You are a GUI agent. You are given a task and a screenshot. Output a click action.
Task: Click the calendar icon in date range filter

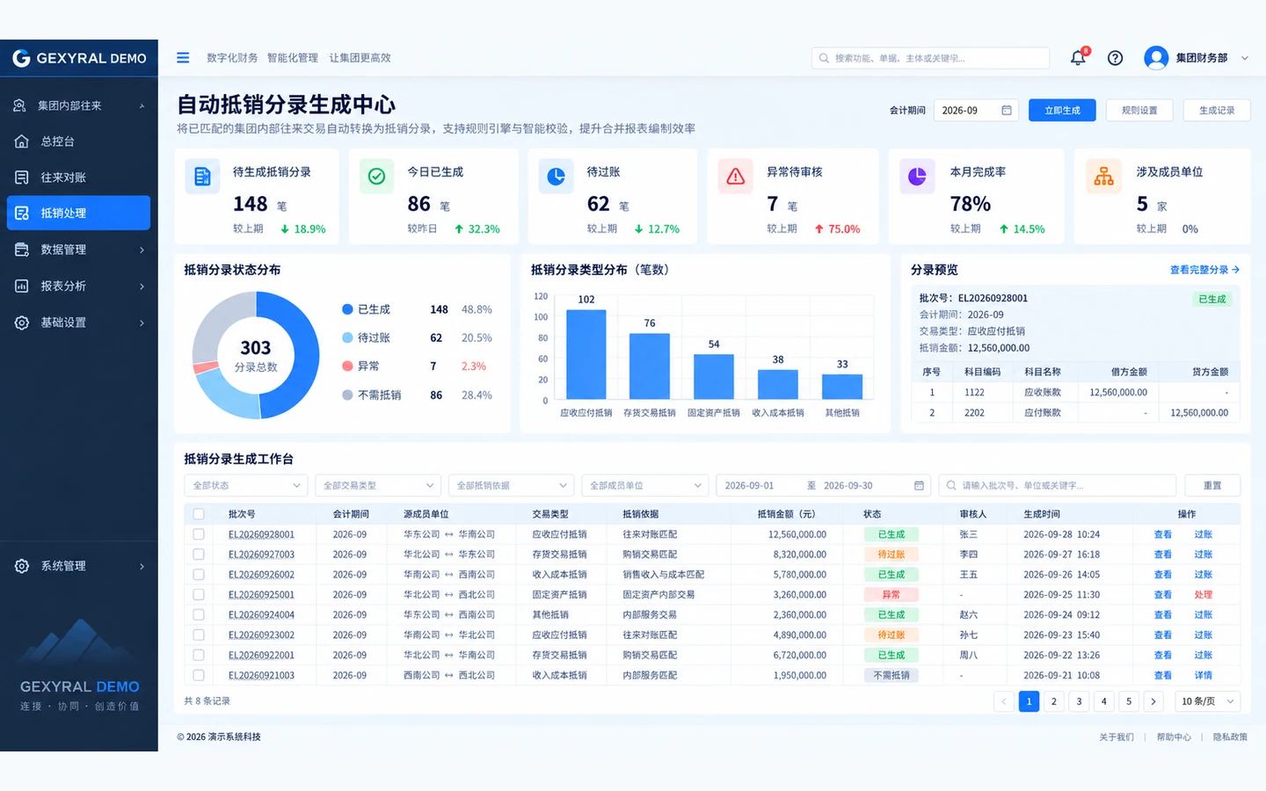pos(919,485)
